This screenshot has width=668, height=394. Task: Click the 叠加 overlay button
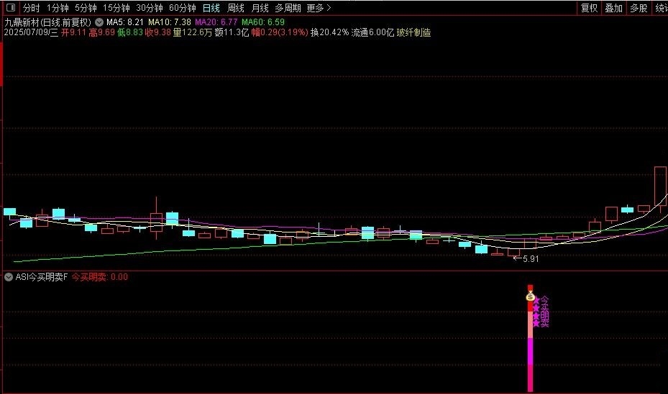[613, 8]
